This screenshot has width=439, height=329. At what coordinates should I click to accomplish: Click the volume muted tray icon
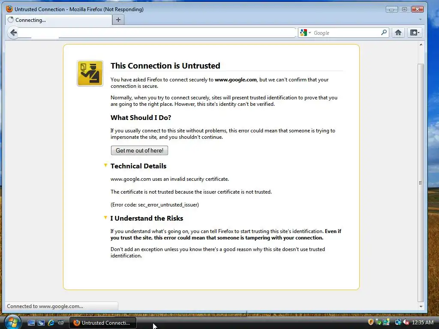[406, 322]
